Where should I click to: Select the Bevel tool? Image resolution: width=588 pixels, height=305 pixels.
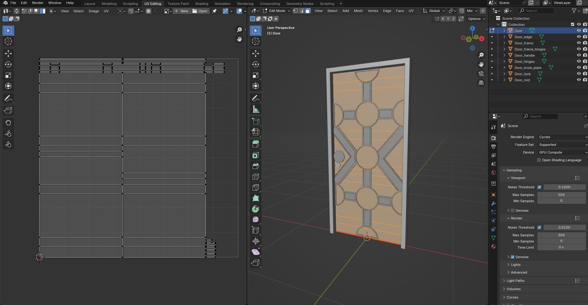point(256,166)
